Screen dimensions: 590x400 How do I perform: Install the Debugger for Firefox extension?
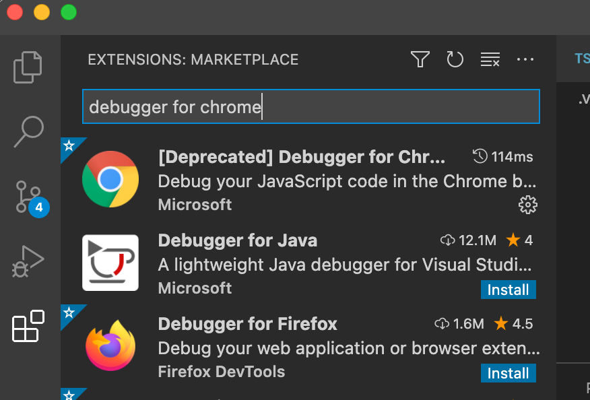click(x=508, y=373)
